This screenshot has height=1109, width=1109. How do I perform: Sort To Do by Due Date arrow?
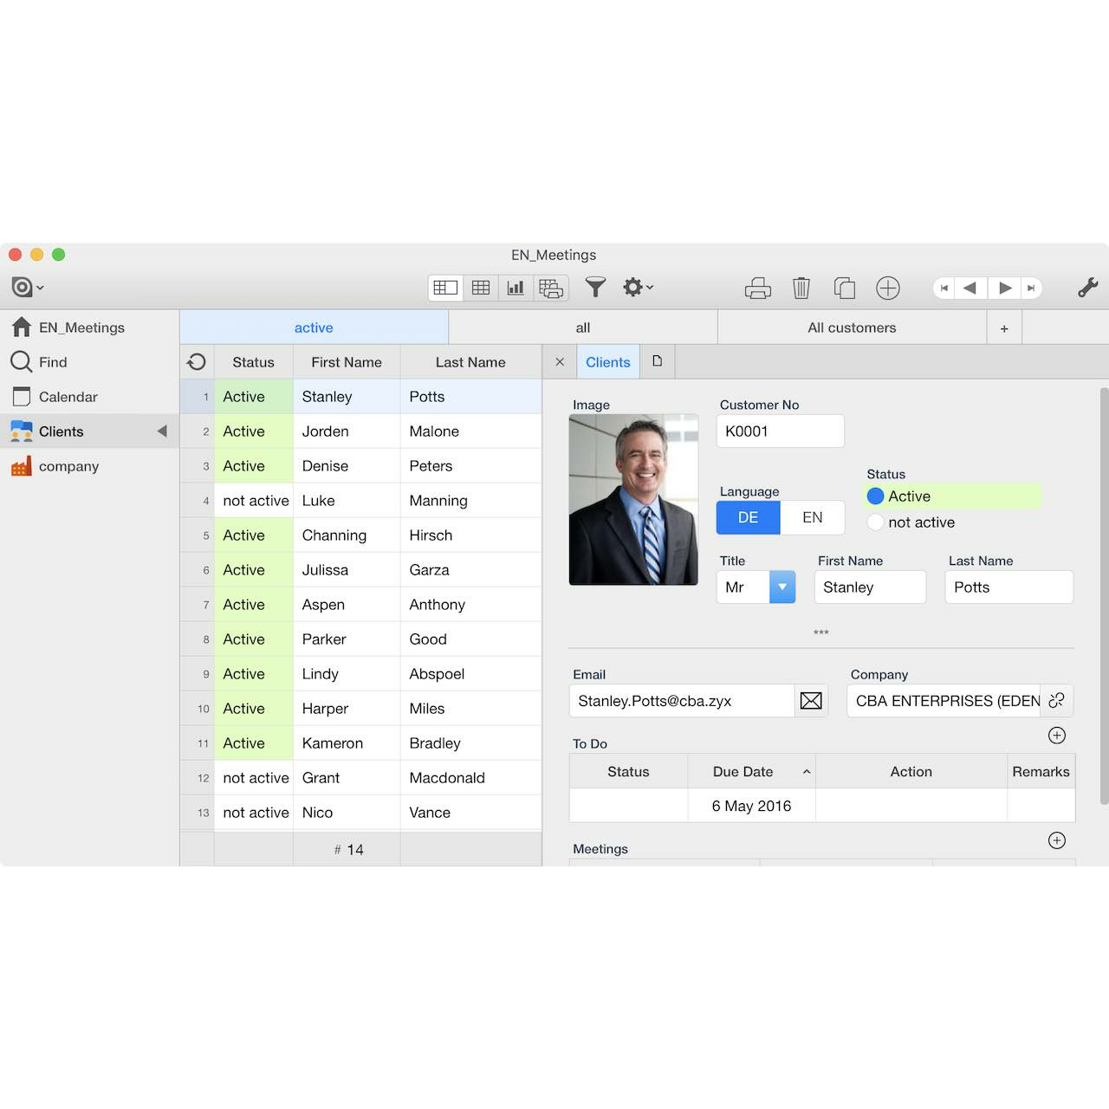(807, 772)
